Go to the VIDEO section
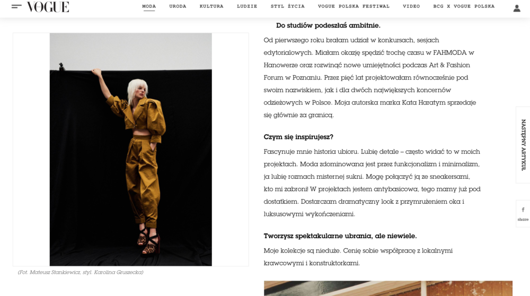Screen dimensions: 530x296 [x=411, y=6]
